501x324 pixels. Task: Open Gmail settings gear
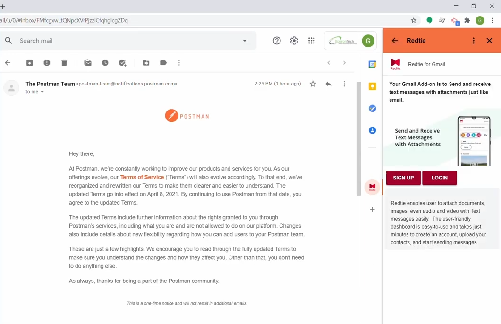[x=294, y=41]
